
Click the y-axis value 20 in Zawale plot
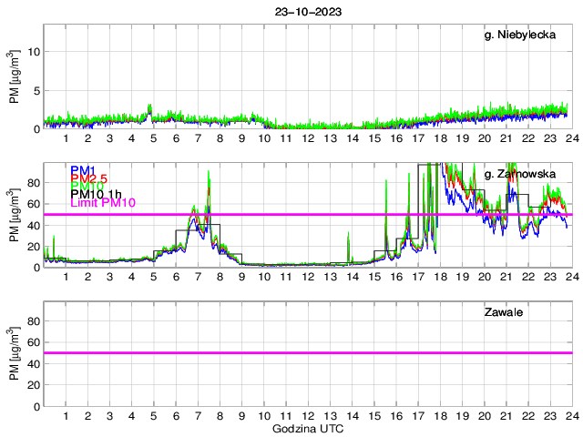(x=34, y=385)
